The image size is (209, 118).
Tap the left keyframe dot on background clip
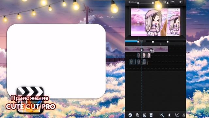click(x=141, y=50)
